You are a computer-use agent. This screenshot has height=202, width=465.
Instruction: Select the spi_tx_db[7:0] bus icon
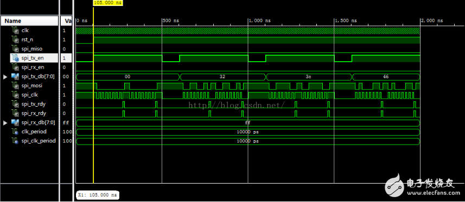tap(15, 76)
